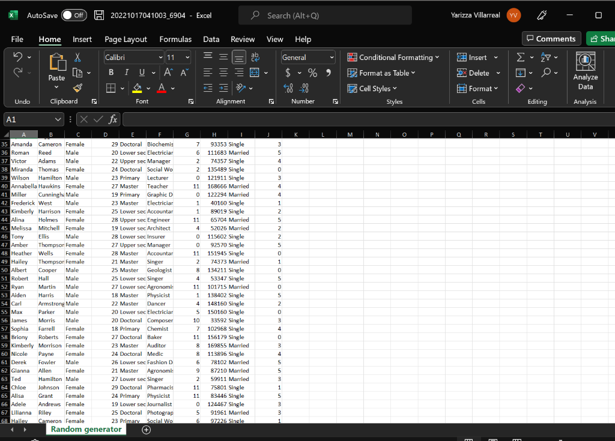
Task: Open the font name Calibri dropdown
Action: [160, 57]
